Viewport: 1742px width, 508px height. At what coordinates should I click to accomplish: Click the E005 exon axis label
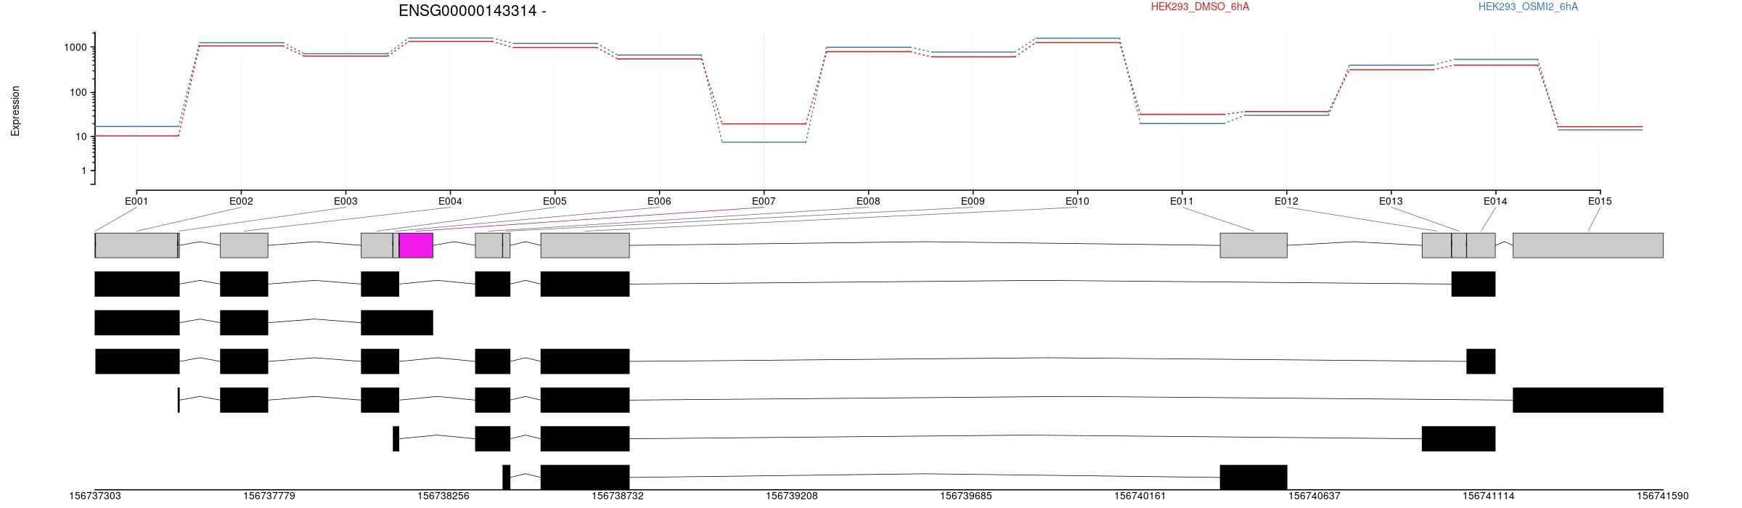555,201
